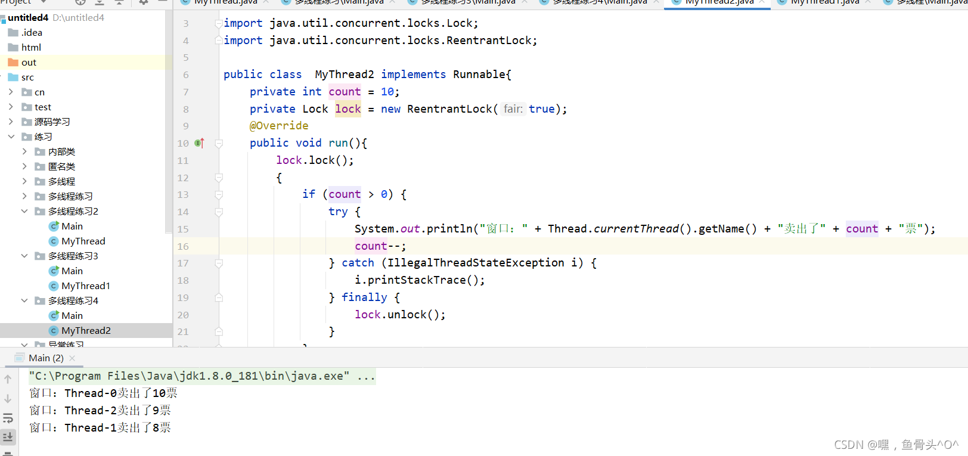Fold the run() method on line 10
This screenshot has height=456, width=968.
219,143
